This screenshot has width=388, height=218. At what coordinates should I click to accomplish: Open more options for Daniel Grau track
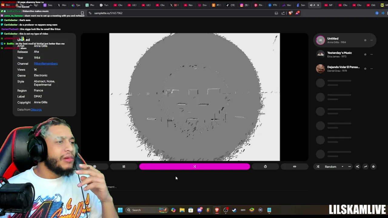372,69
